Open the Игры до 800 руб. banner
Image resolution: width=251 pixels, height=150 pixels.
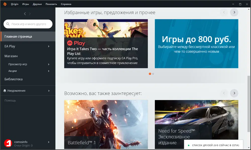pyautogui.click(x=197, y=43)
